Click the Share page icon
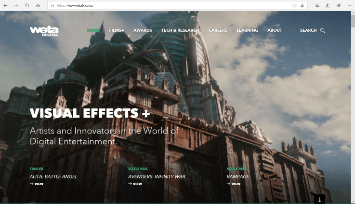The width and height of the screenshot is (355, 204). (x=338, y=6)
